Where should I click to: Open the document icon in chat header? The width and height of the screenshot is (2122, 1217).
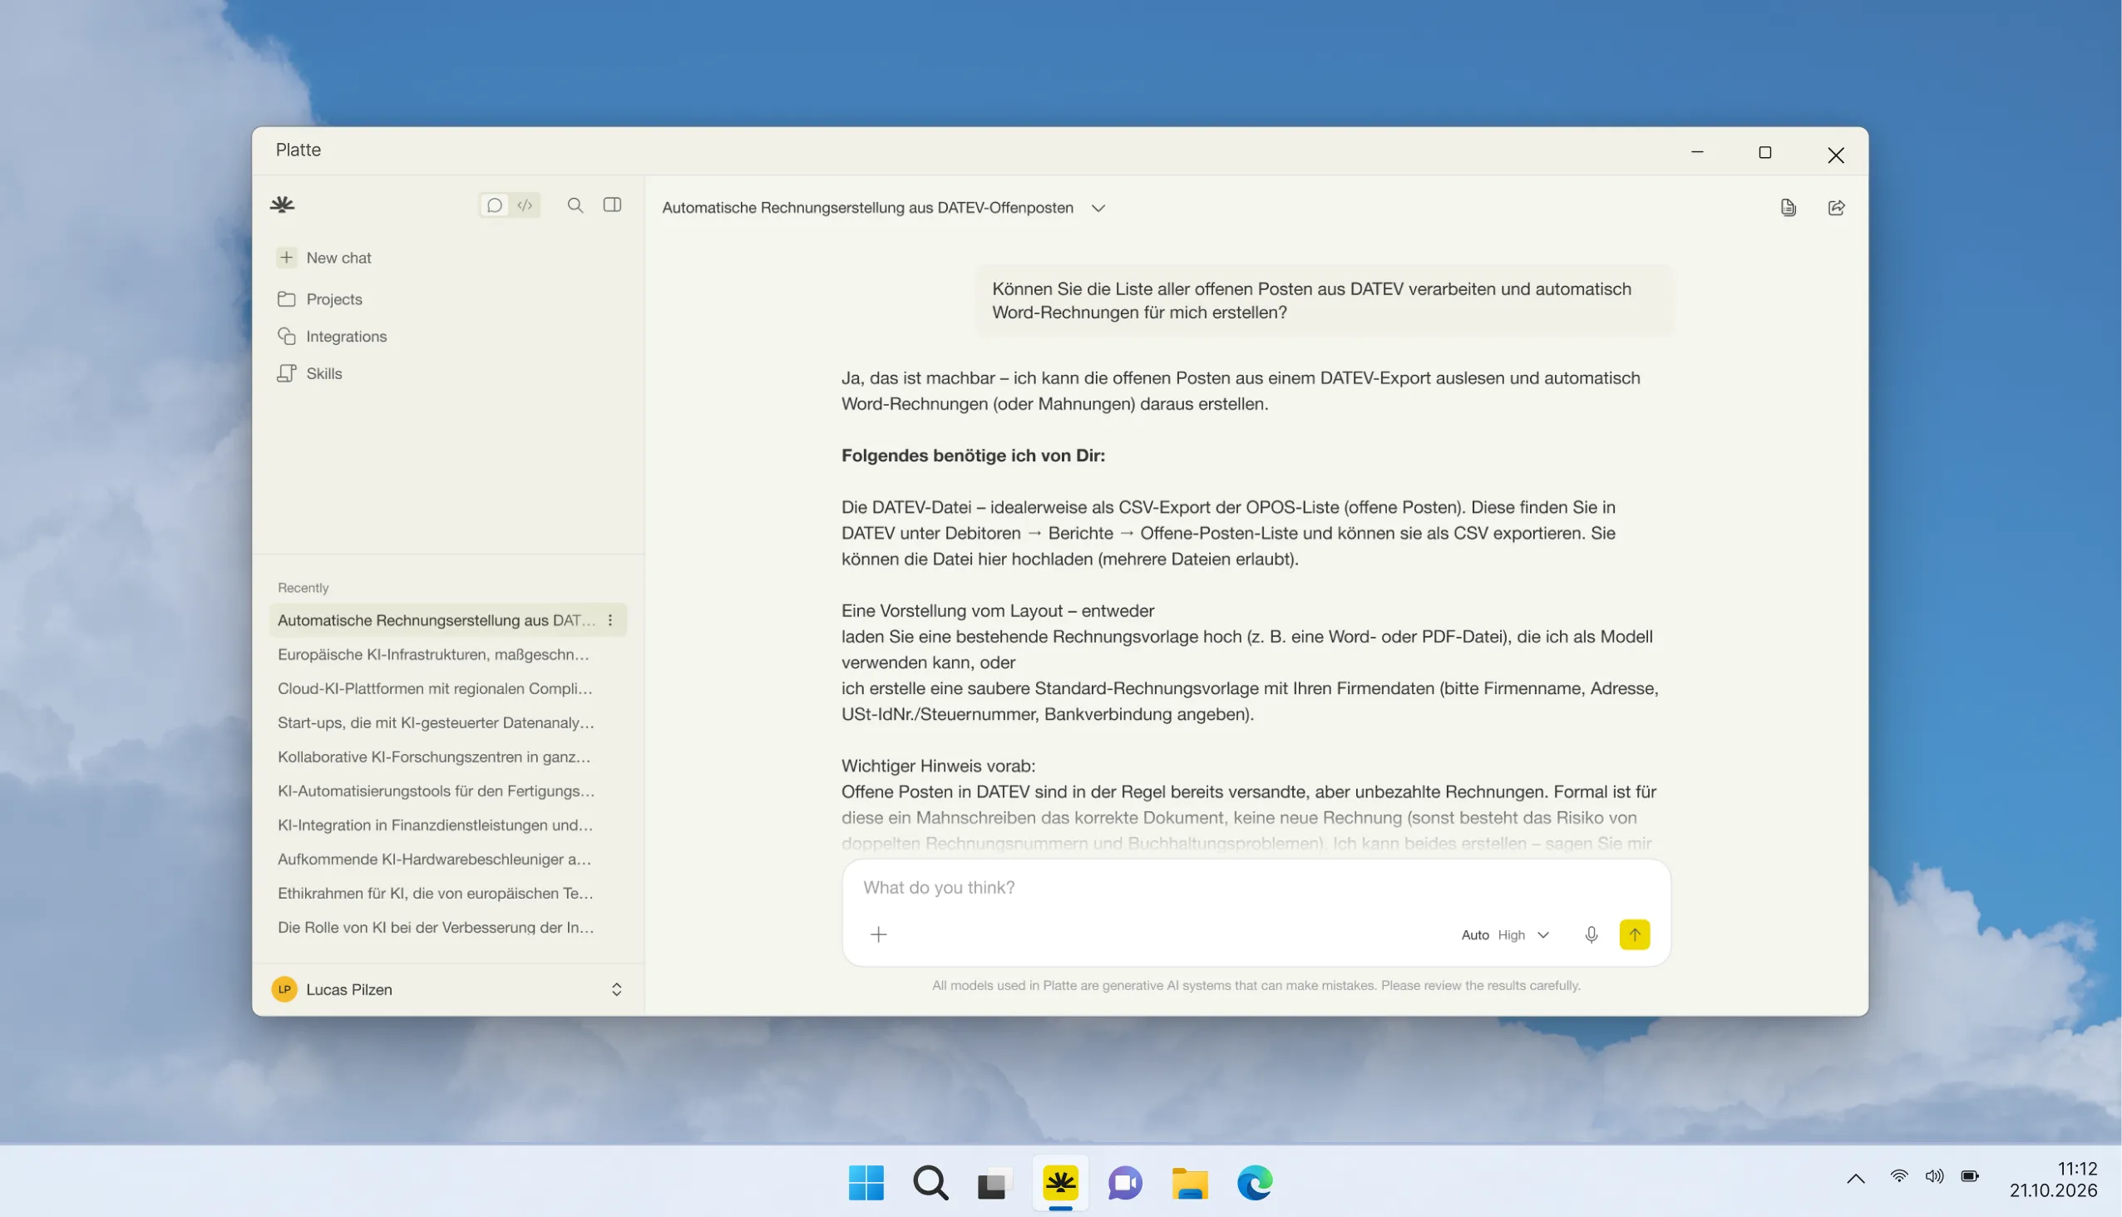click(1789, 208)
